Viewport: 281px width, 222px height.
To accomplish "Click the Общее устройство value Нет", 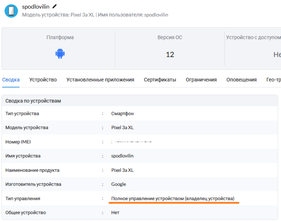I will (x=115, y=213).
